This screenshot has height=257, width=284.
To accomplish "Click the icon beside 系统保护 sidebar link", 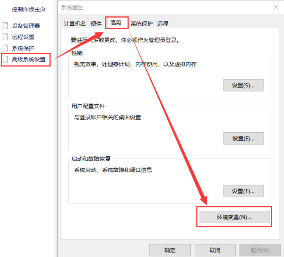I will (5, 48).
